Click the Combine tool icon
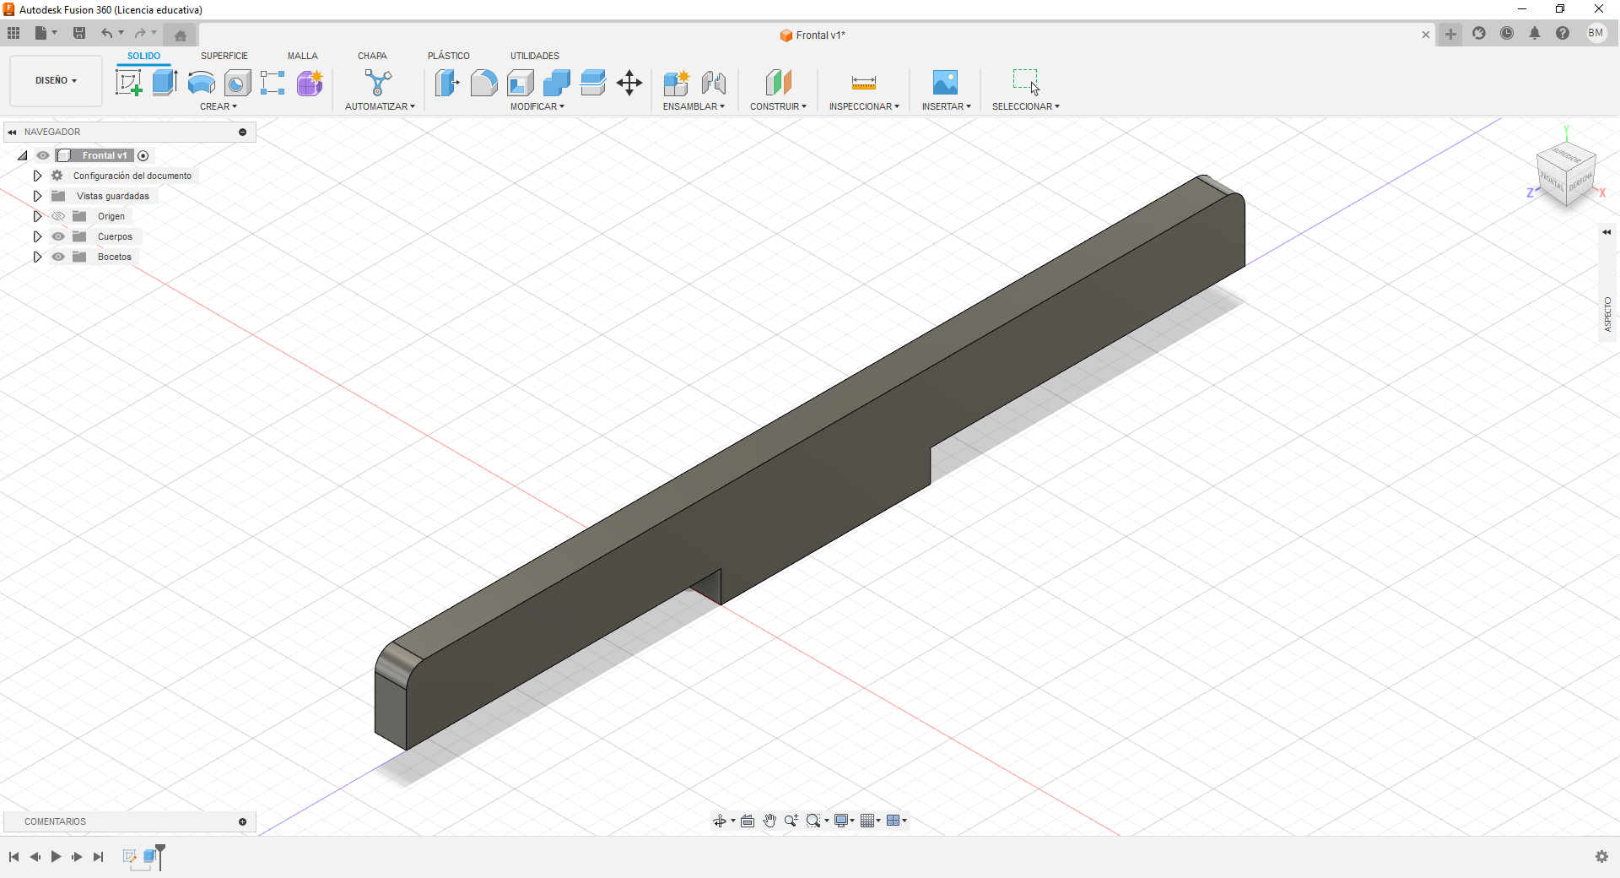This screenshot has height=878, width=1620. [x=557, y=83]
